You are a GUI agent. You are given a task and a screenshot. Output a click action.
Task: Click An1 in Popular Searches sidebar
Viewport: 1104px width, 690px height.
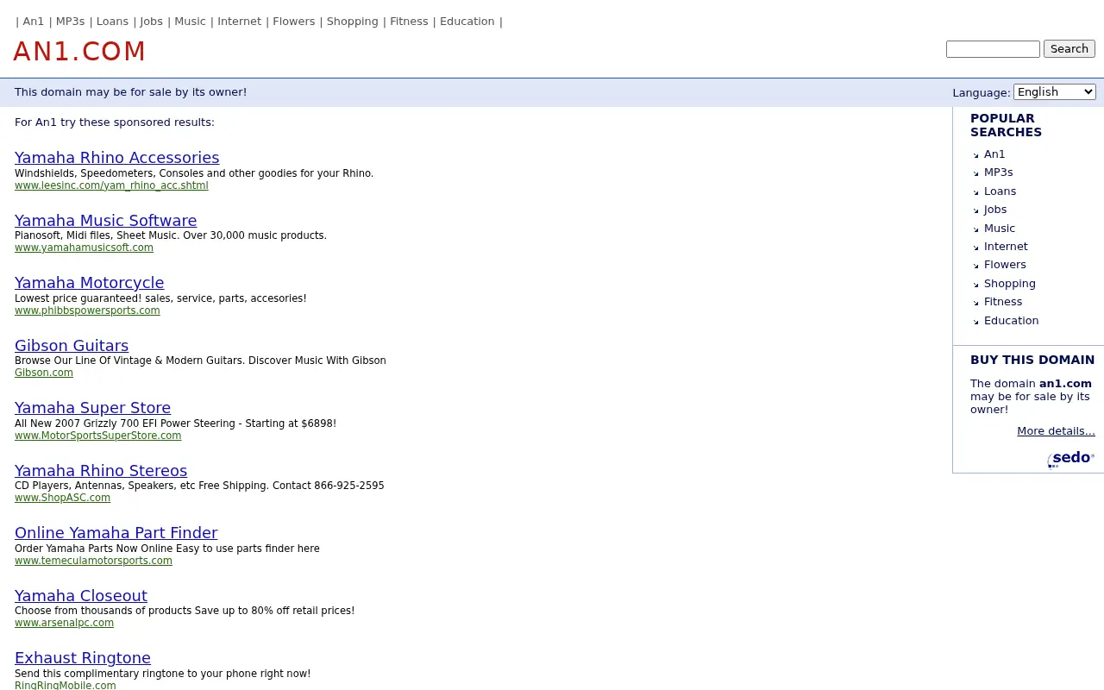(994, 154)
